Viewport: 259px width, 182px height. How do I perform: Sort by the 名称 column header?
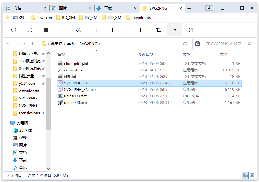tap(61, 54)
